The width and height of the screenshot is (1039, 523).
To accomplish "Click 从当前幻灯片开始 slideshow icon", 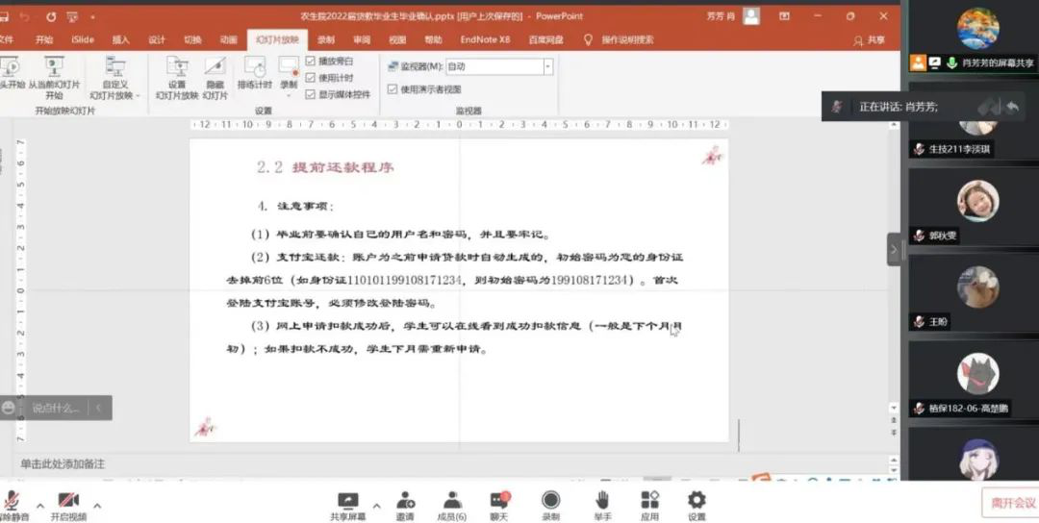I will (x=53, y=67).
